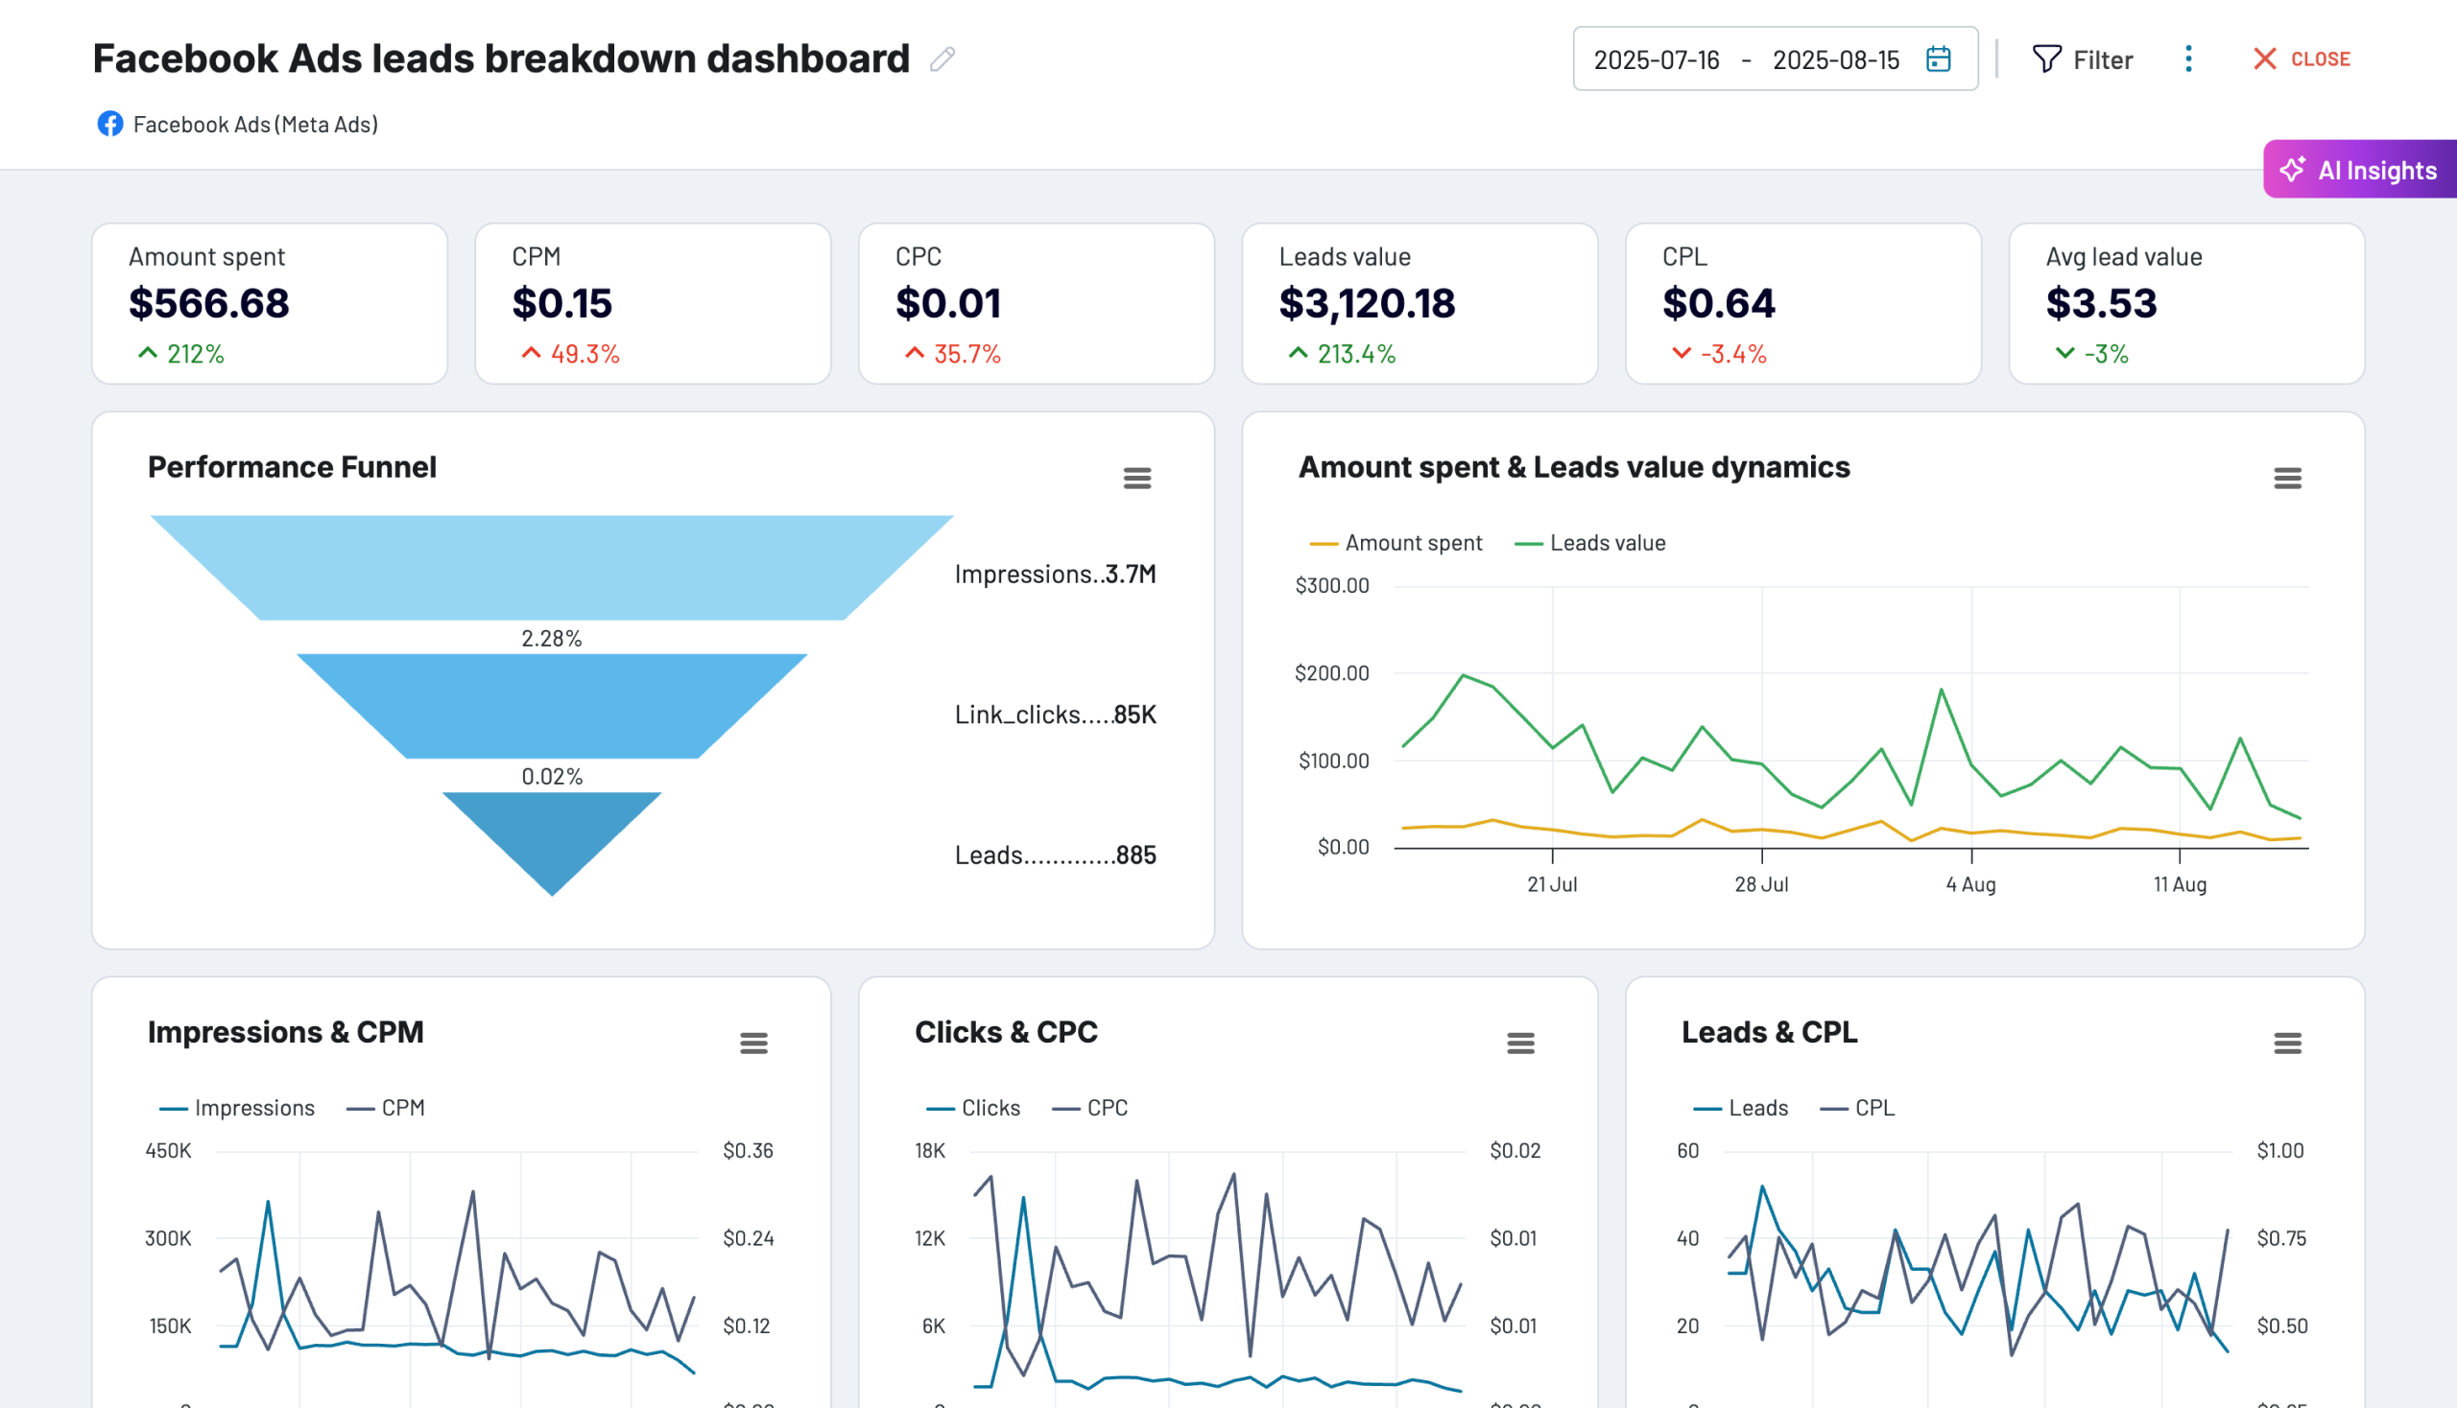Viewport: 2457px width, 1408px height.
Task: Click the CPL metric card showing $0.64
Action: pos(1801,303)
